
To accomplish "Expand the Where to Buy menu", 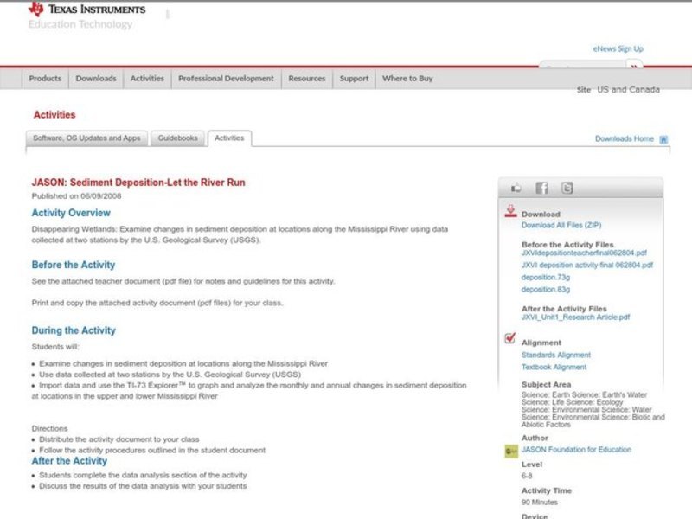I will pyautogui.click(x=407, y=79).
